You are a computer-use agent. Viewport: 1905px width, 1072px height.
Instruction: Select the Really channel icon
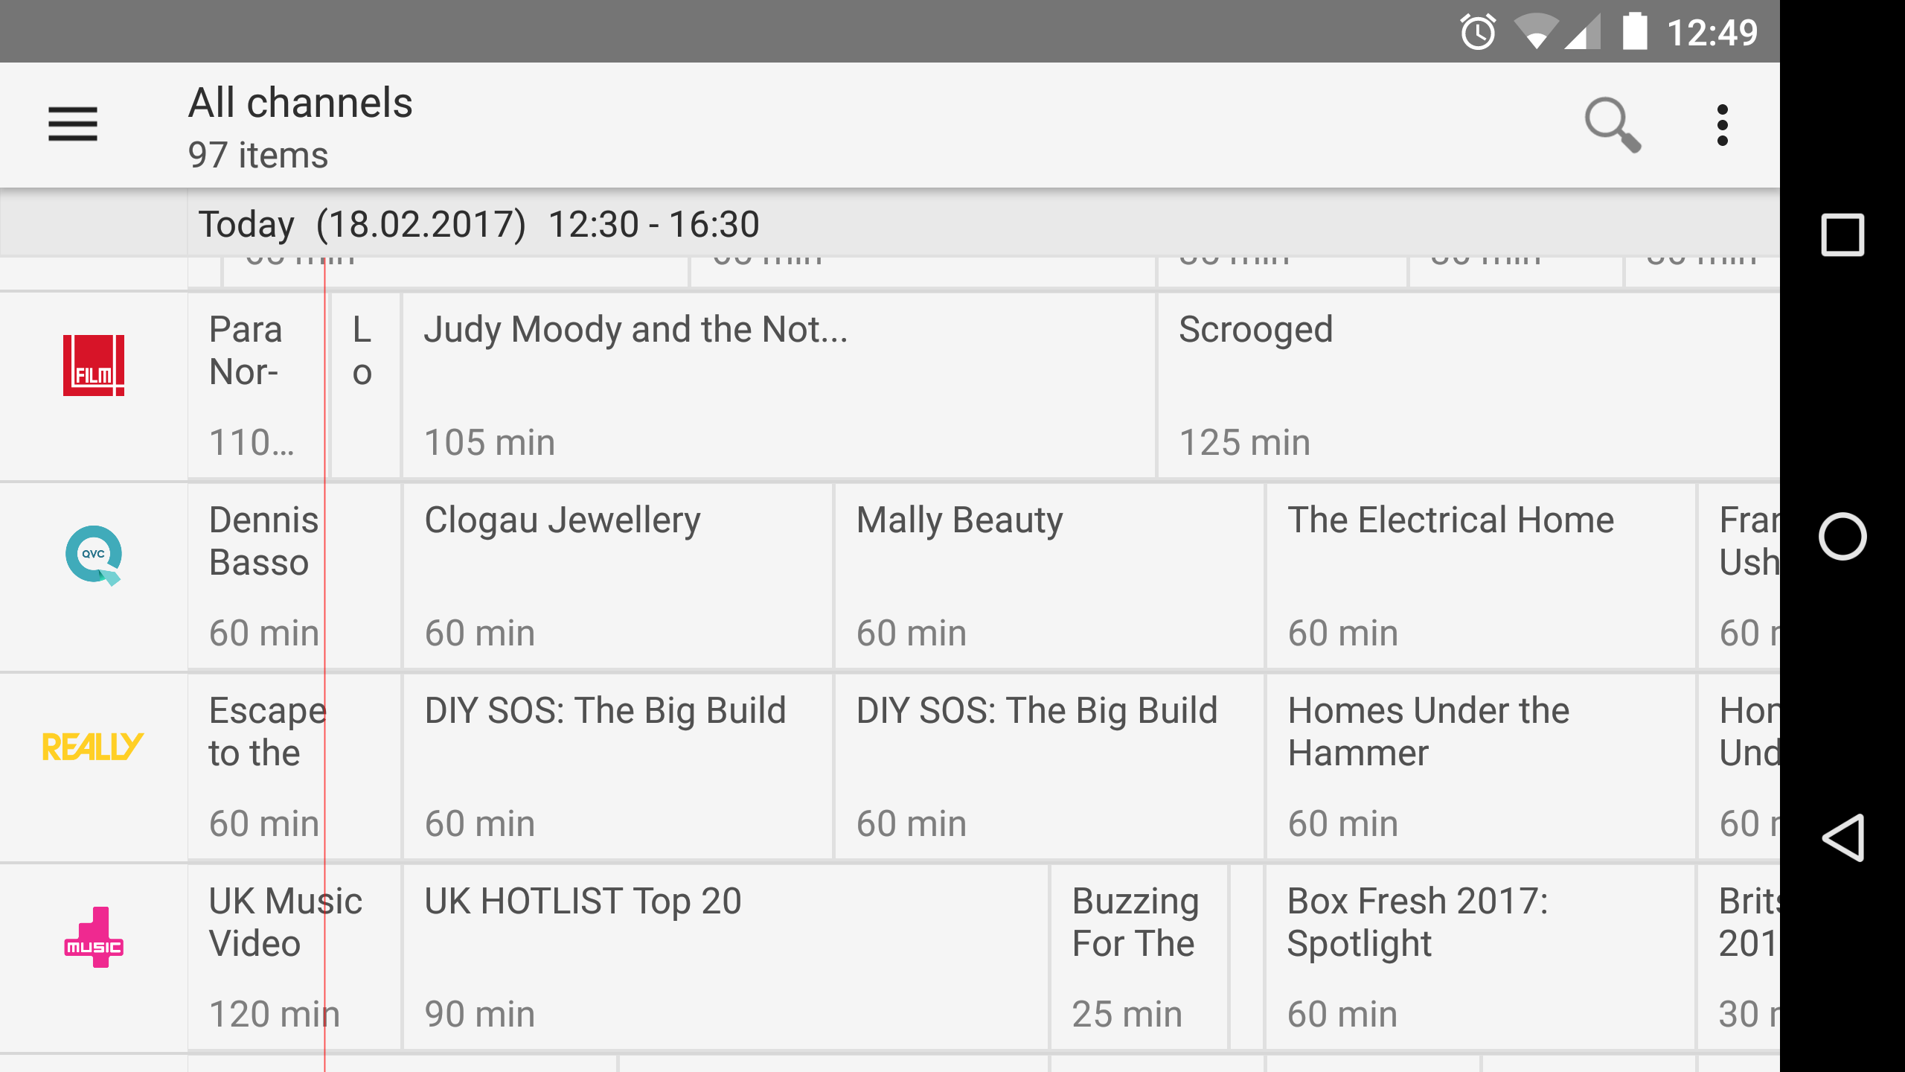[93, 747]
